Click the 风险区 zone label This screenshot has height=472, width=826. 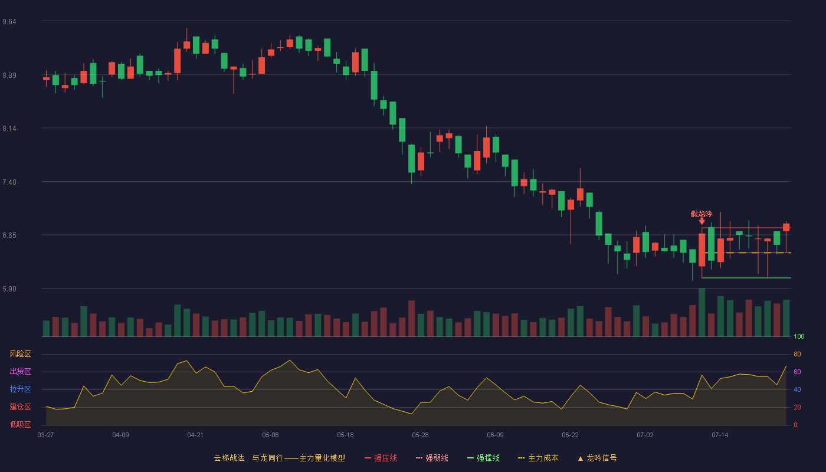click(20, 354)
